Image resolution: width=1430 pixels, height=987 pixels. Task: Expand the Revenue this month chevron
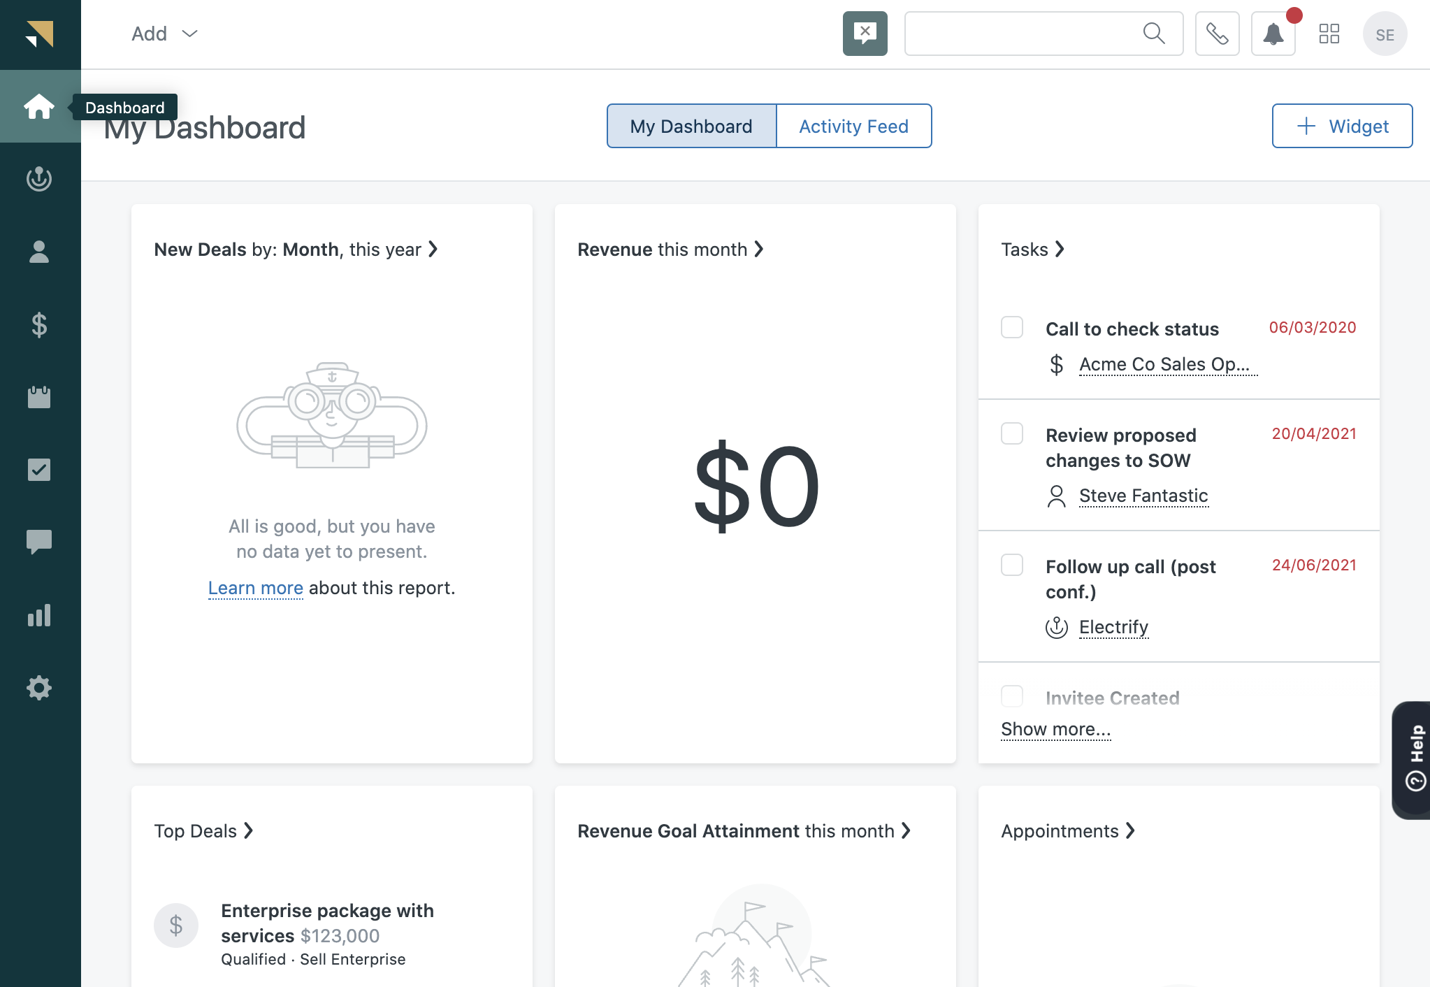click(760, 249)
